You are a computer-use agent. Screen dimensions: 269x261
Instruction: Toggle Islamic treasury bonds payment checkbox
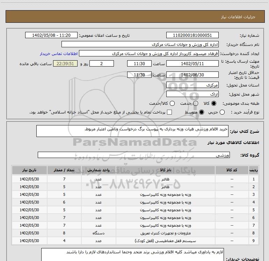tap(169, 112)
